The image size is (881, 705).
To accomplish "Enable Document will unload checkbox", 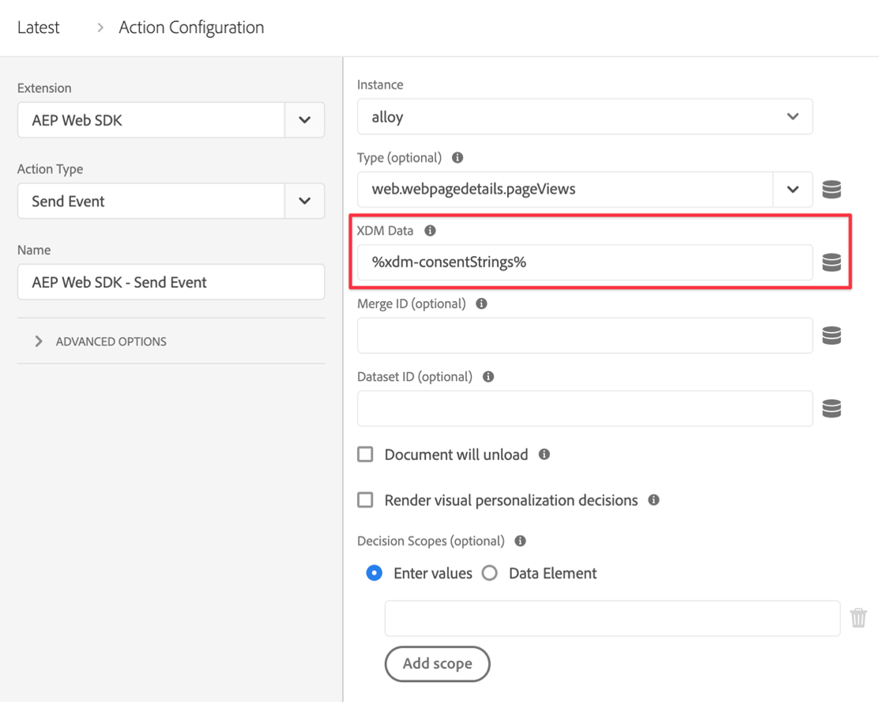I will (365, 454).
